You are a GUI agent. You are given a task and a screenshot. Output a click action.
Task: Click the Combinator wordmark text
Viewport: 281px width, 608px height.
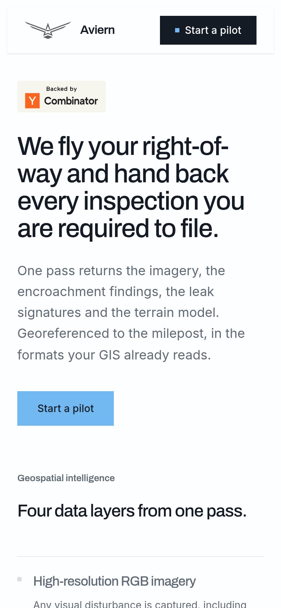pos(71,101)
